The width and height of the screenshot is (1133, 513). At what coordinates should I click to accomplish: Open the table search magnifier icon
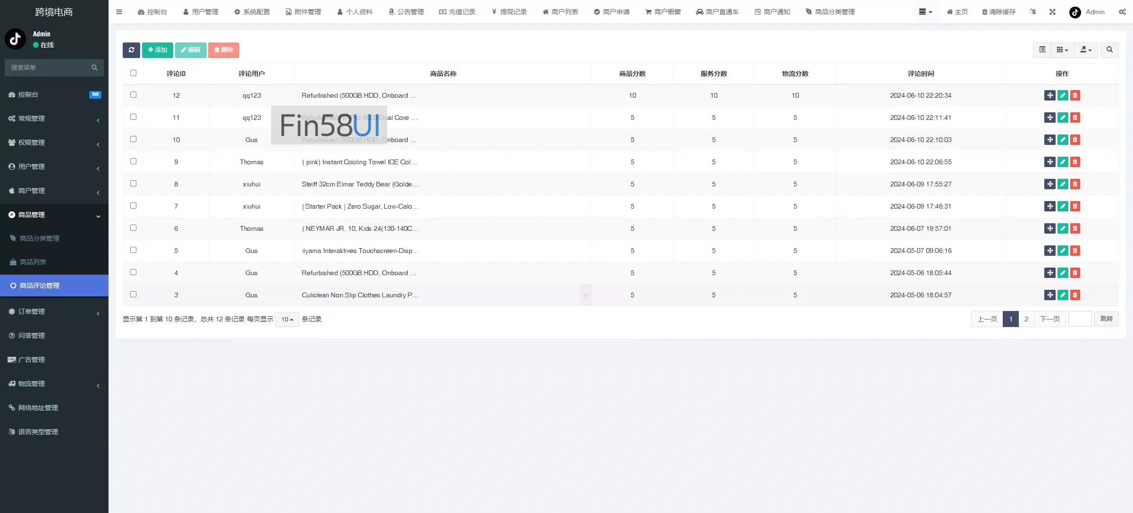point(1109,50)
